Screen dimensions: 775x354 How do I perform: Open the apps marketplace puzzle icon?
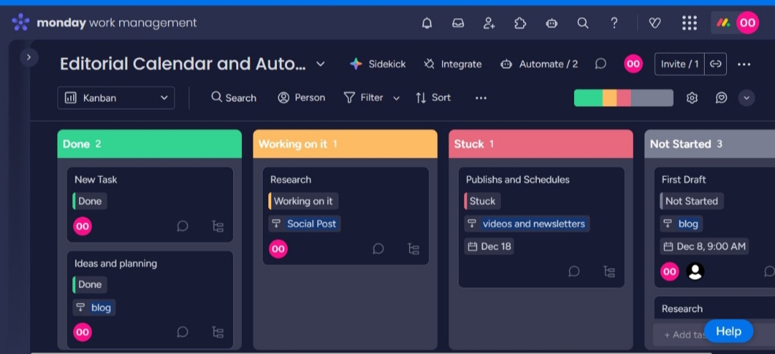(520, 23)
